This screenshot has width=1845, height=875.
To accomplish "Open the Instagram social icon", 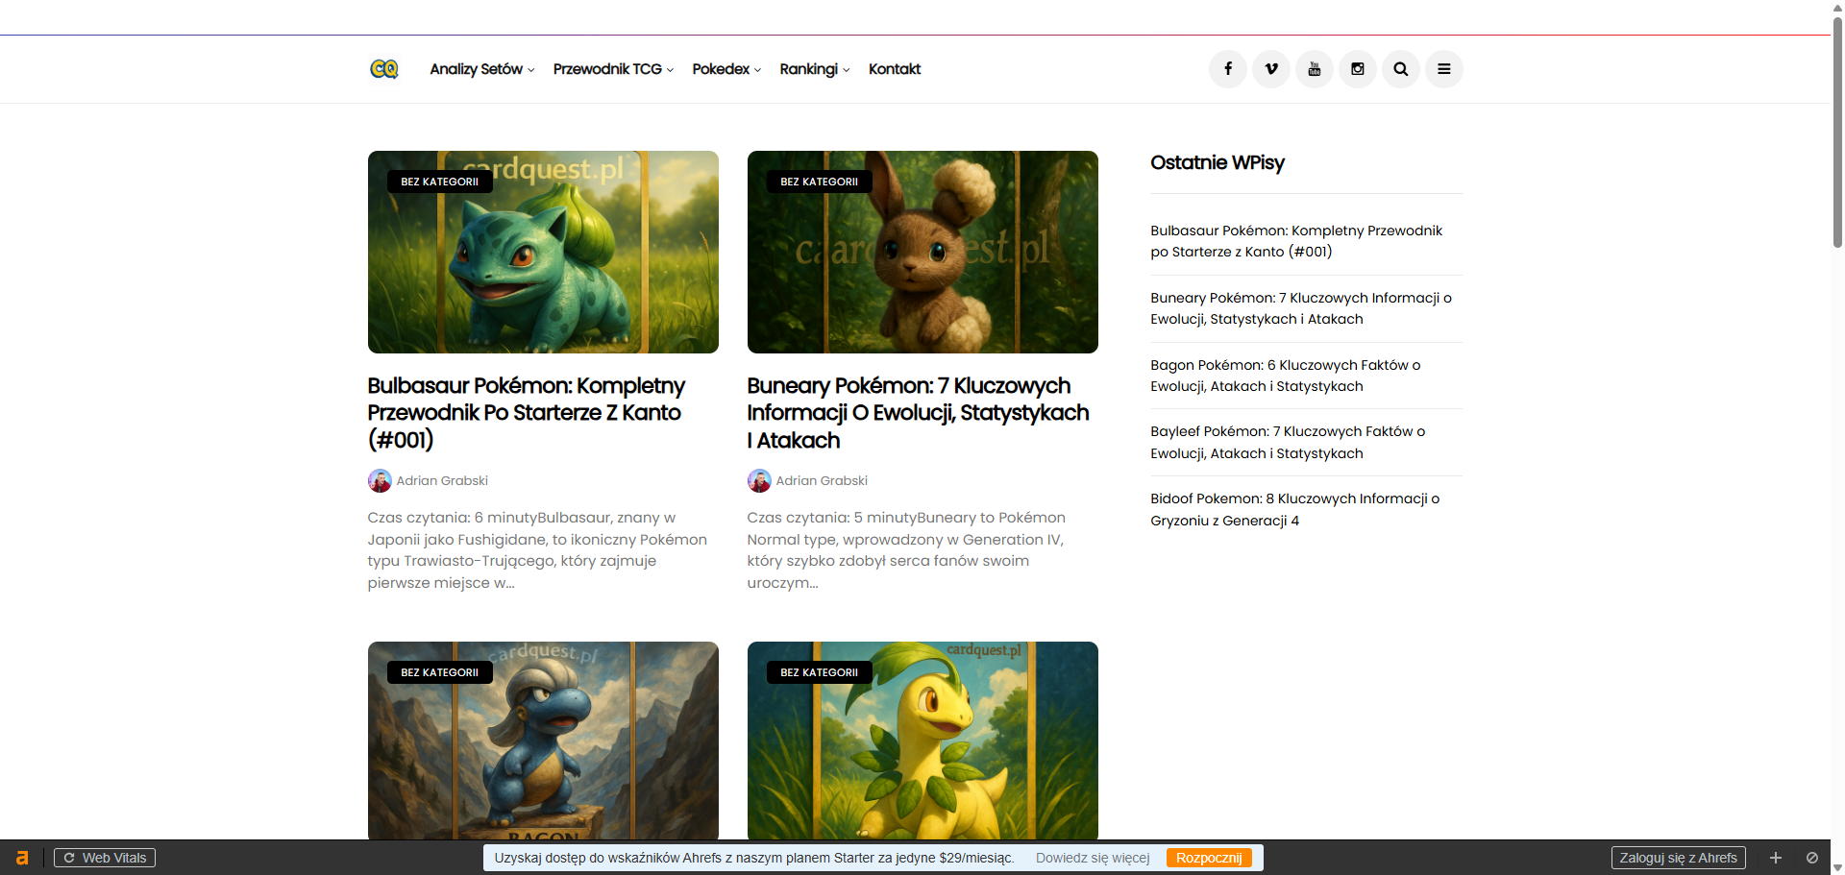I will (1357, 69).
